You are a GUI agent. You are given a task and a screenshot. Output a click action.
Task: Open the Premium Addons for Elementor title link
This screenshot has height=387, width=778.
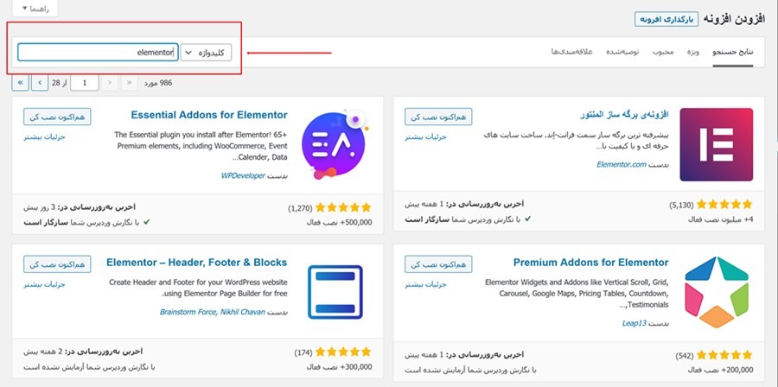coord(591,262)
